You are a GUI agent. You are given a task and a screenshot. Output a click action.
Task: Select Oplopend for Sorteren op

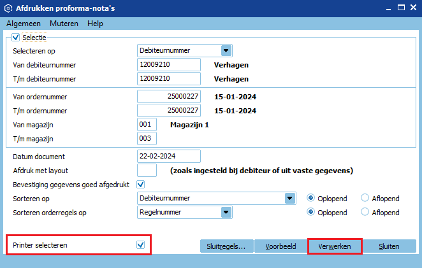(x=310, y=198)
